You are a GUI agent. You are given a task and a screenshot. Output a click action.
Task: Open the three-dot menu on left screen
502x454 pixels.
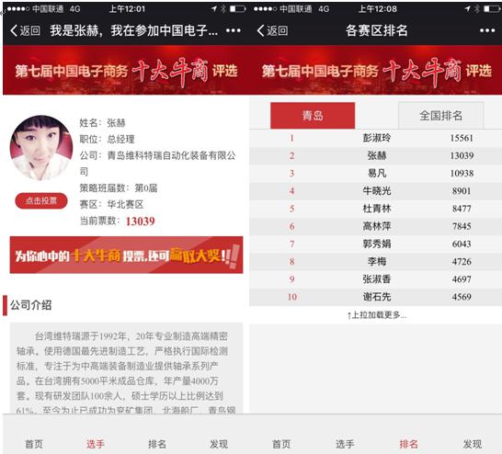click(234, 30)
